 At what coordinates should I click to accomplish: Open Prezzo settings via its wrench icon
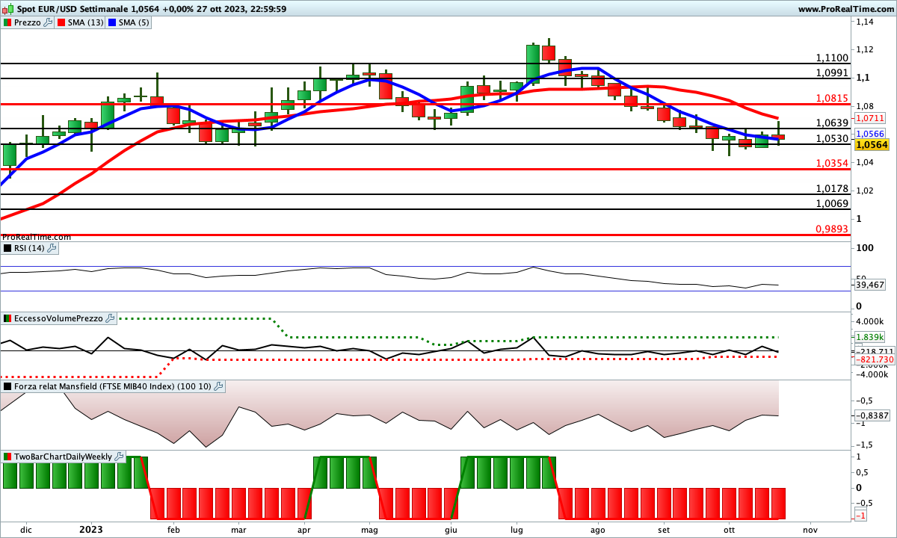[49, 22]
